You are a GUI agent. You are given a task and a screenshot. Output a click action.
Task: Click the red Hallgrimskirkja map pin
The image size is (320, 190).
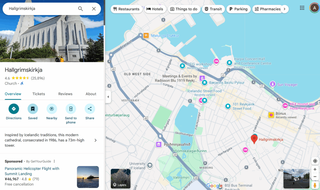pyautogui.click(x=254, y=139)
